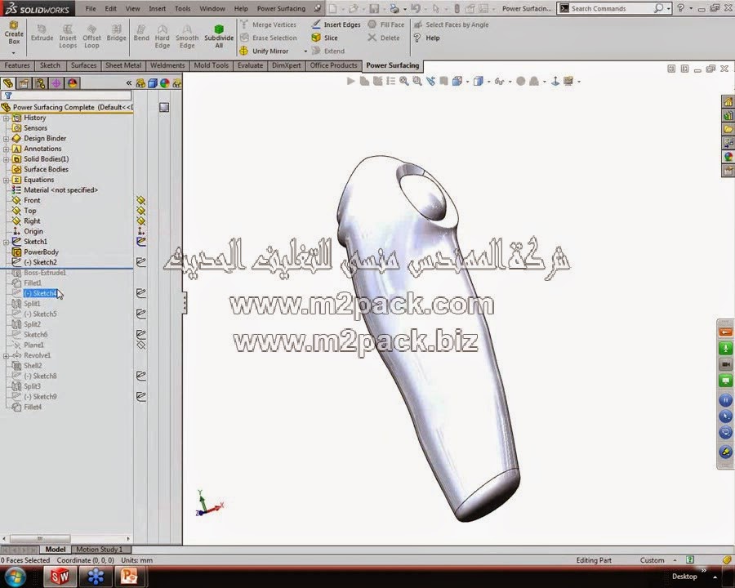The image size is (735, 588).
Task: Apply Hard Edge tool
Action: click(163, 37)
